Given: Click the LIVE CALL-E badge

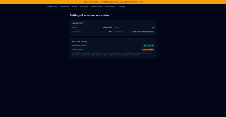Looking at the screenshot, I should [x=149, y=45].
